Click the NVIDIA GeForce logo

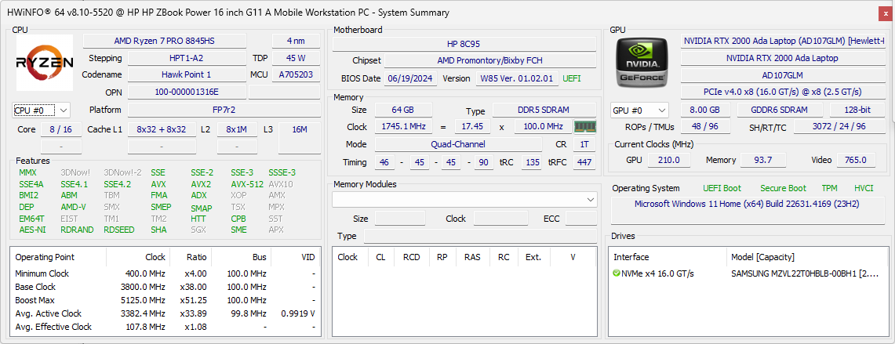tap(642, 63)
